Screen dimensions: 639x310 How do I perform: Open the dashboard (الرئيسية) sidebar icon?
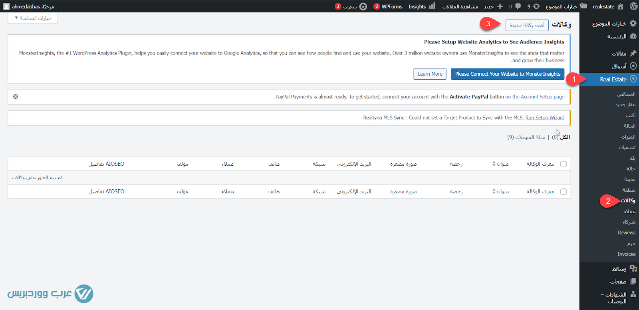(x=633, y=36)
